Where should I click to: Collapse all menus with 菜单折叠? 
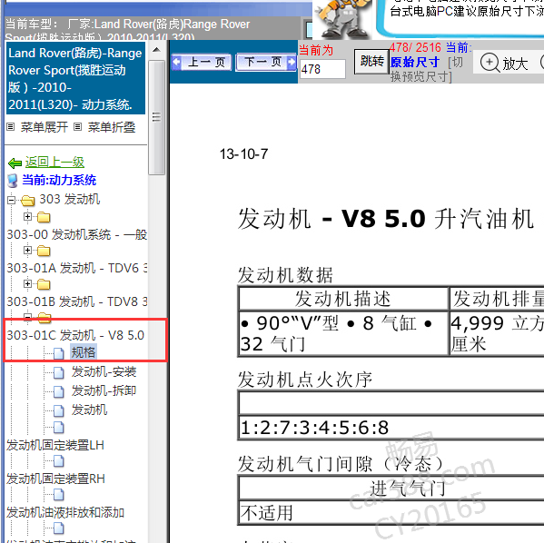point(112,127)
